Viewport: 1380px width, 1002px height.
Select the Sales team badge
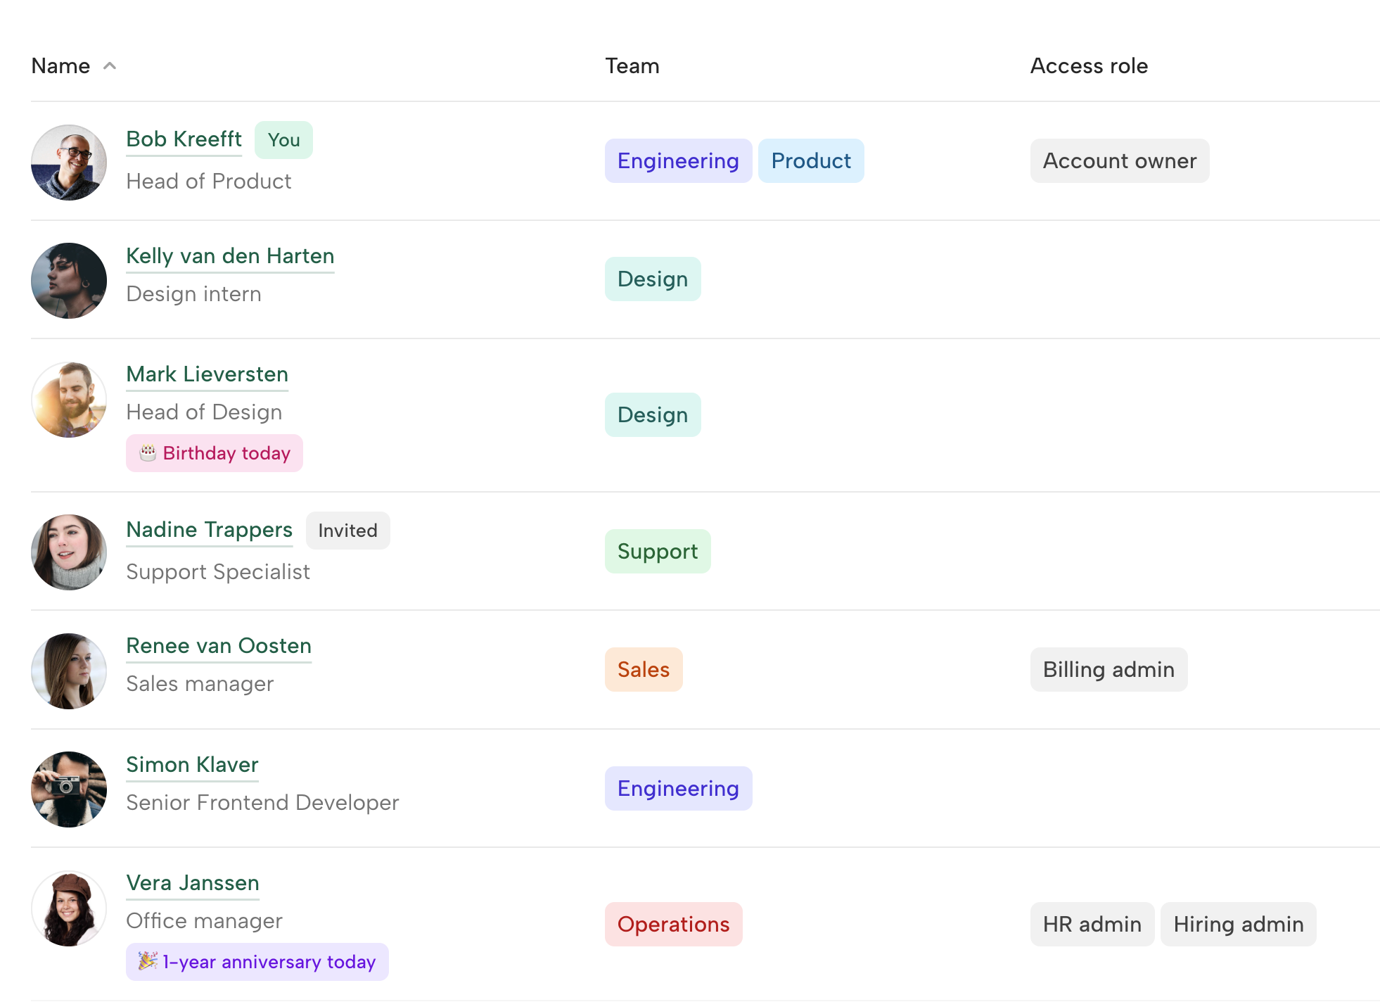643,669
